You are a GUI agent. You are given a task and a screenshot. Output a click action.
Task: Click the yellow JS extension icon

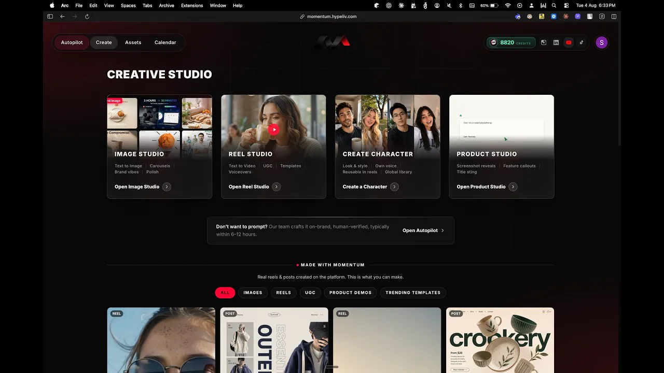542,17
